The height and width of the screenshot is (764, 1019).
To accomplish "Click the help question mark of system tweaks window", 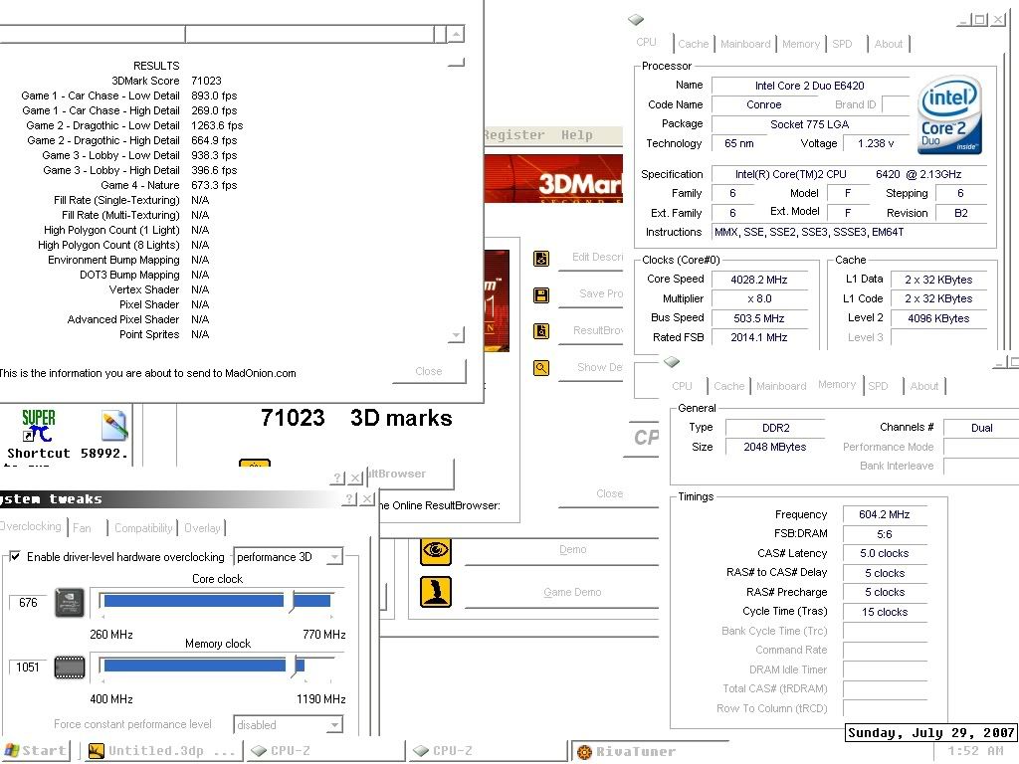I will pos(349,499).
